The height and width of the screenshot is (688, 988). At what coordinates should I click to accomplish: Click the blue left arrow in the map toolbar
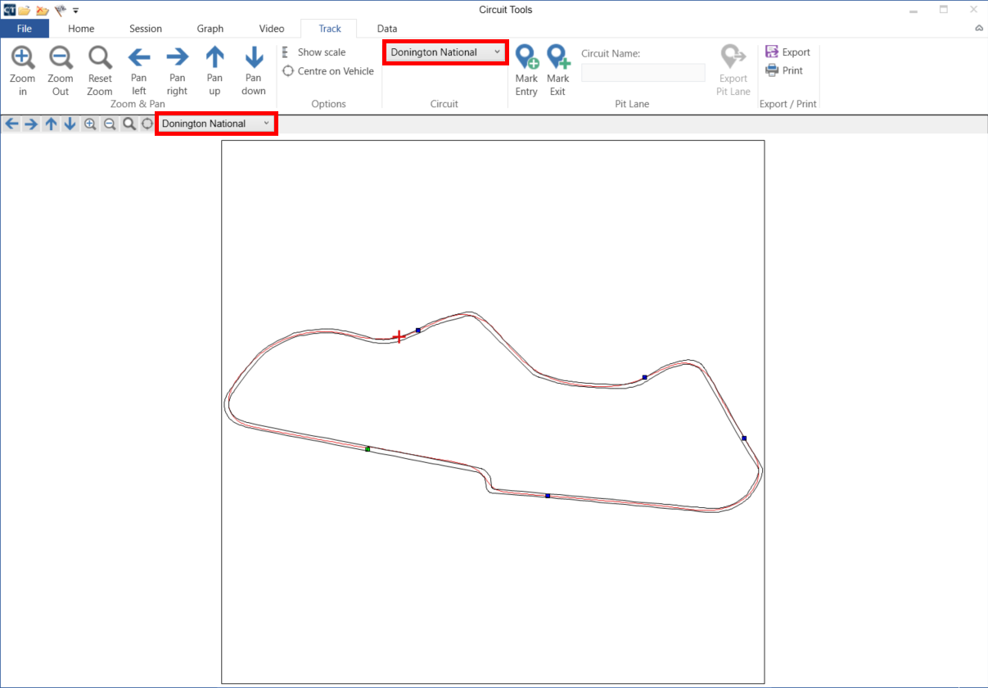tap(11, 124)
